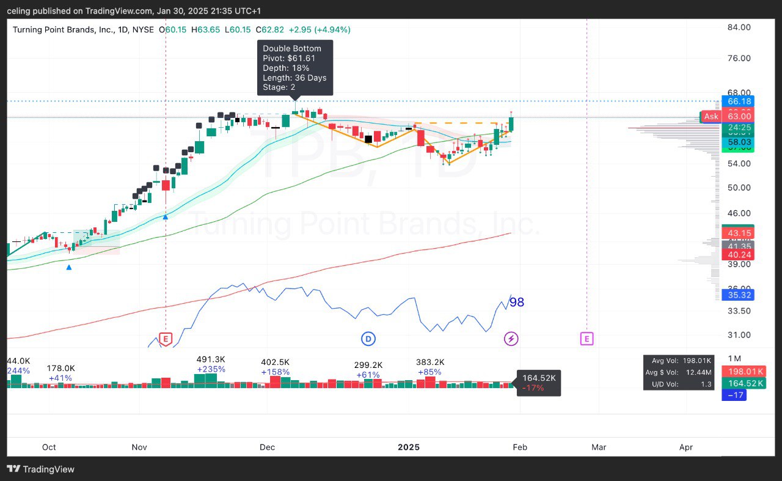Click the blue triangle marker in October

click(x=69, y=267)
